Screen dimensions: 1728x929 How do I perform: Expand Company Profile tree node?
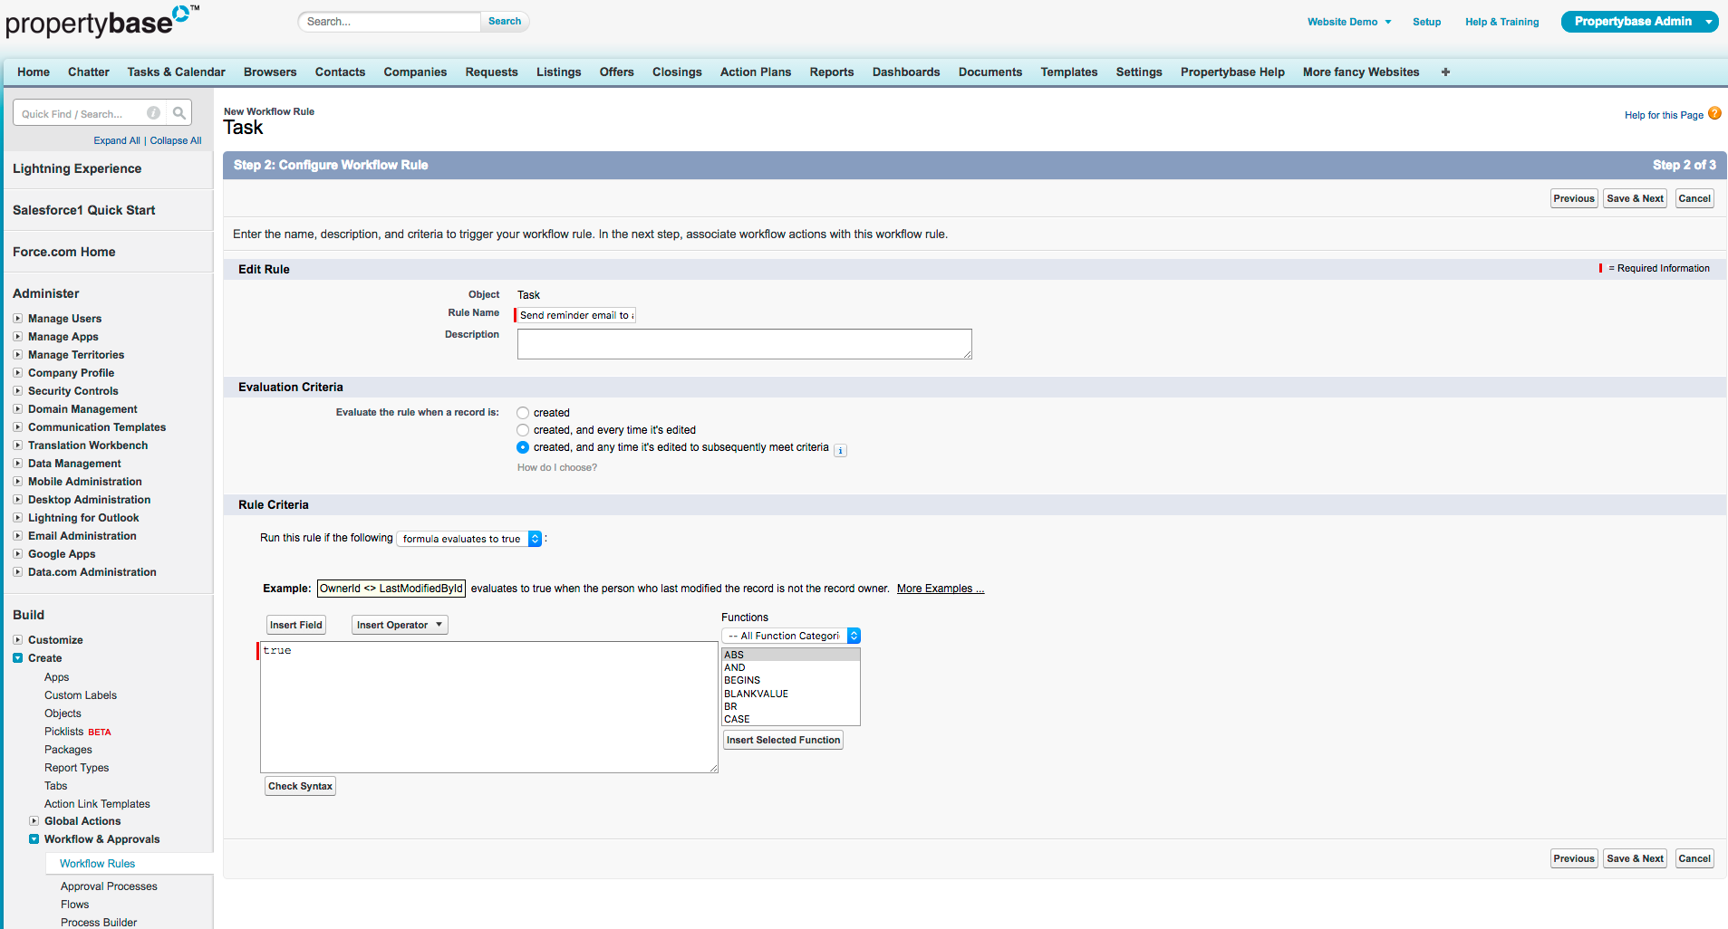pyautogui.click(x=17, y=373)
